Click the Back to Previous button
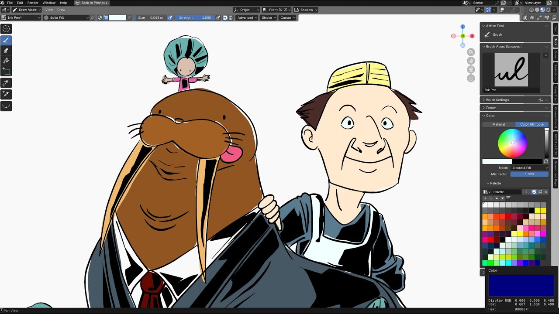The width and height of the screenshot is (559, 314). pos(91,3)
